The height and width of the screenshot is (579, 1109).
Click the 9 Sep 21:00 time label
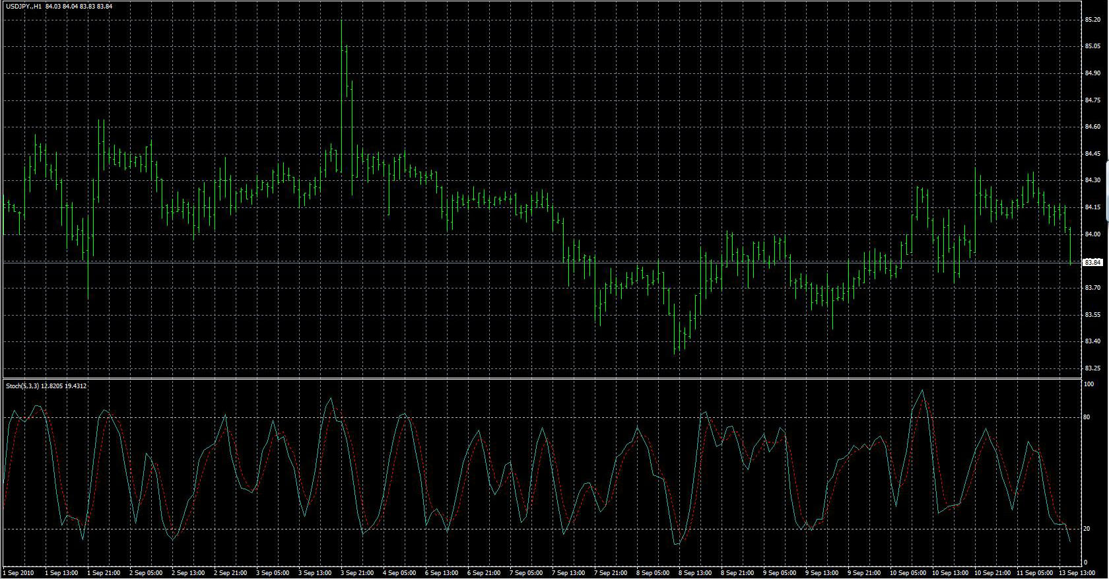pos(865,573)
